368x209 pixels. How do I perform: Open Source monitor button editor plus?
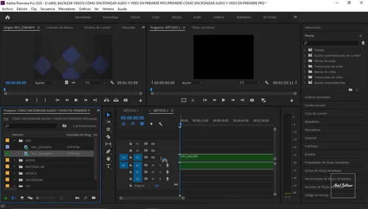(140, 101)
